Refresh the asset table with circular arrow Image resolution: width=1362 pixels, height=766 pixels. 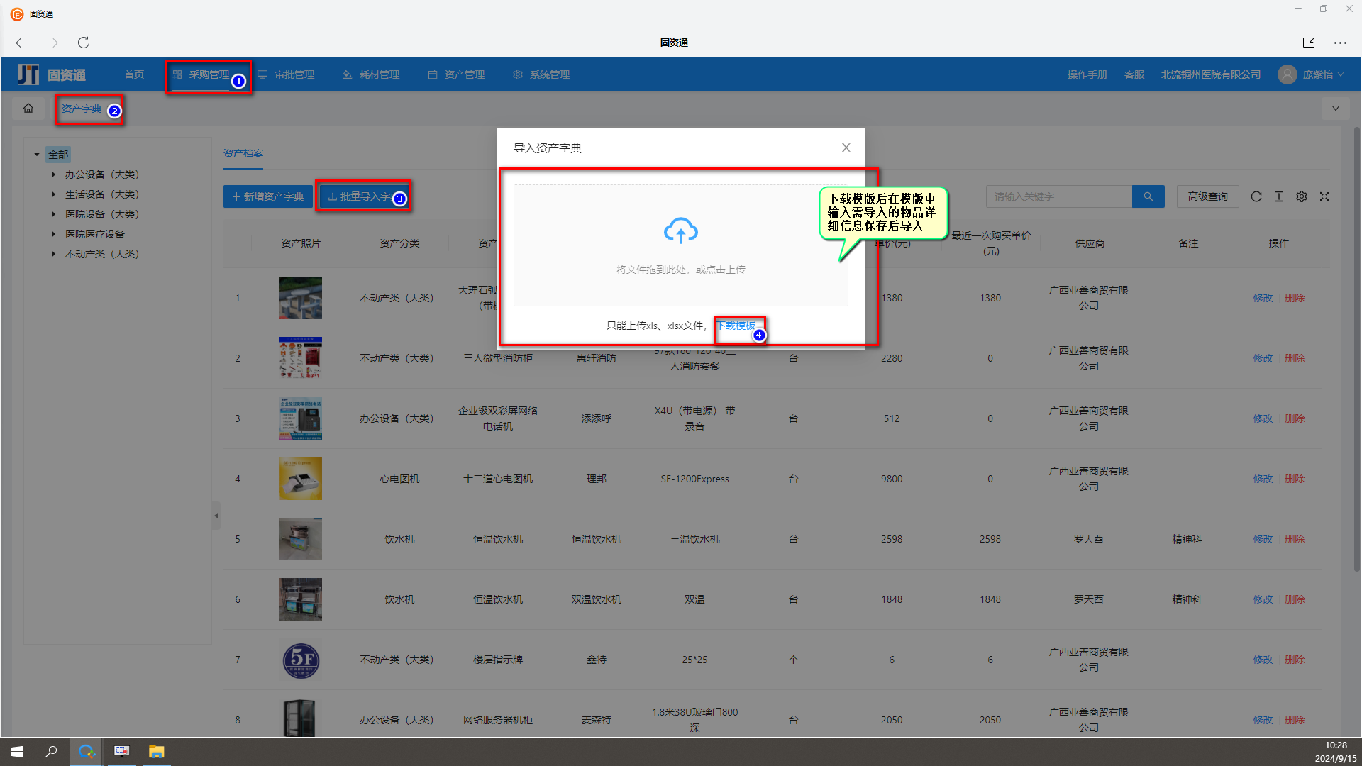[1256, 196]
